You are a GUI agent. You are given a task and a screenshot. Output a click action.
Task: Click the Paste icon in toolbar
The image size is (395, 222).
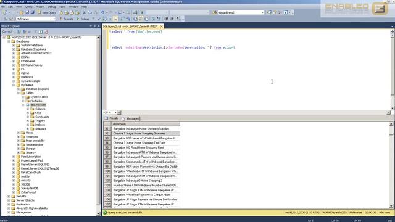click(96, 12)
